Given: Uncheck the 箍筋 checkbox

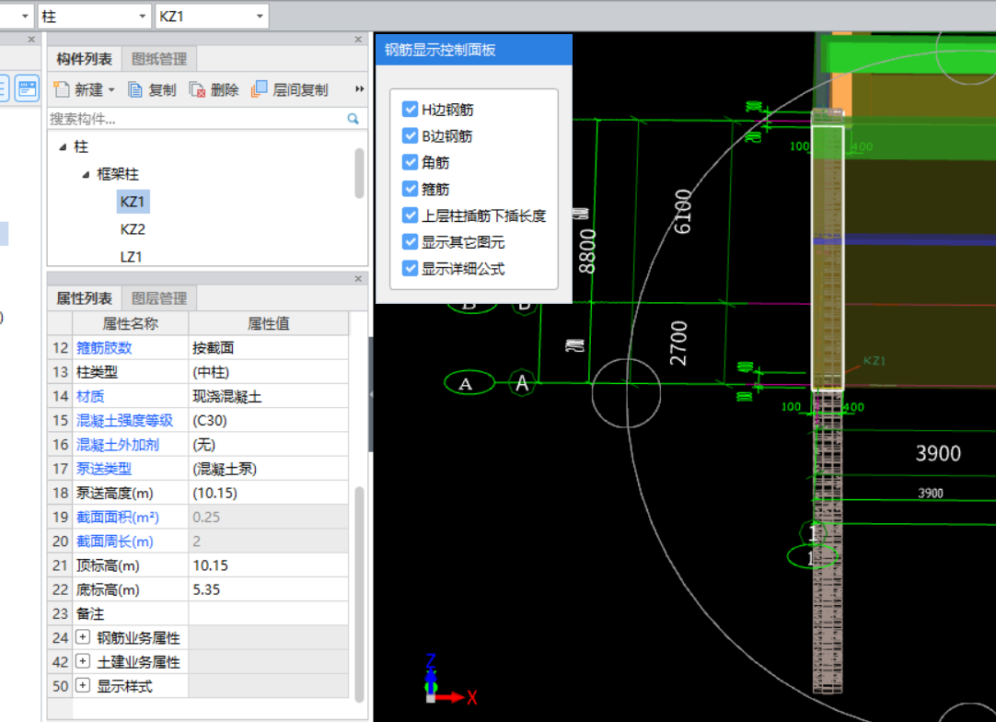Looking at the screenshot, I should tap(410, 189).
